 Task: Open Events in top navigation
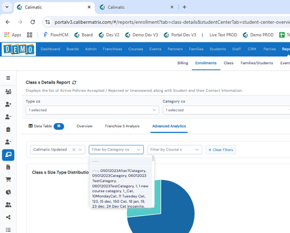[x=155, y=49]
